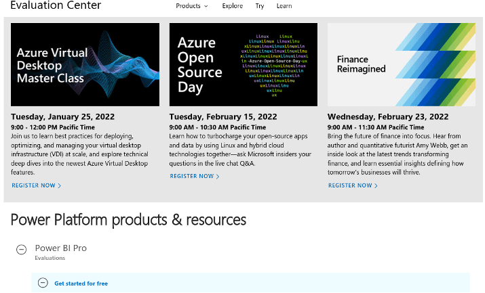The image size is (485, 293).
Task: Collapse the Power BI Pro section
Action: (21, 249)
